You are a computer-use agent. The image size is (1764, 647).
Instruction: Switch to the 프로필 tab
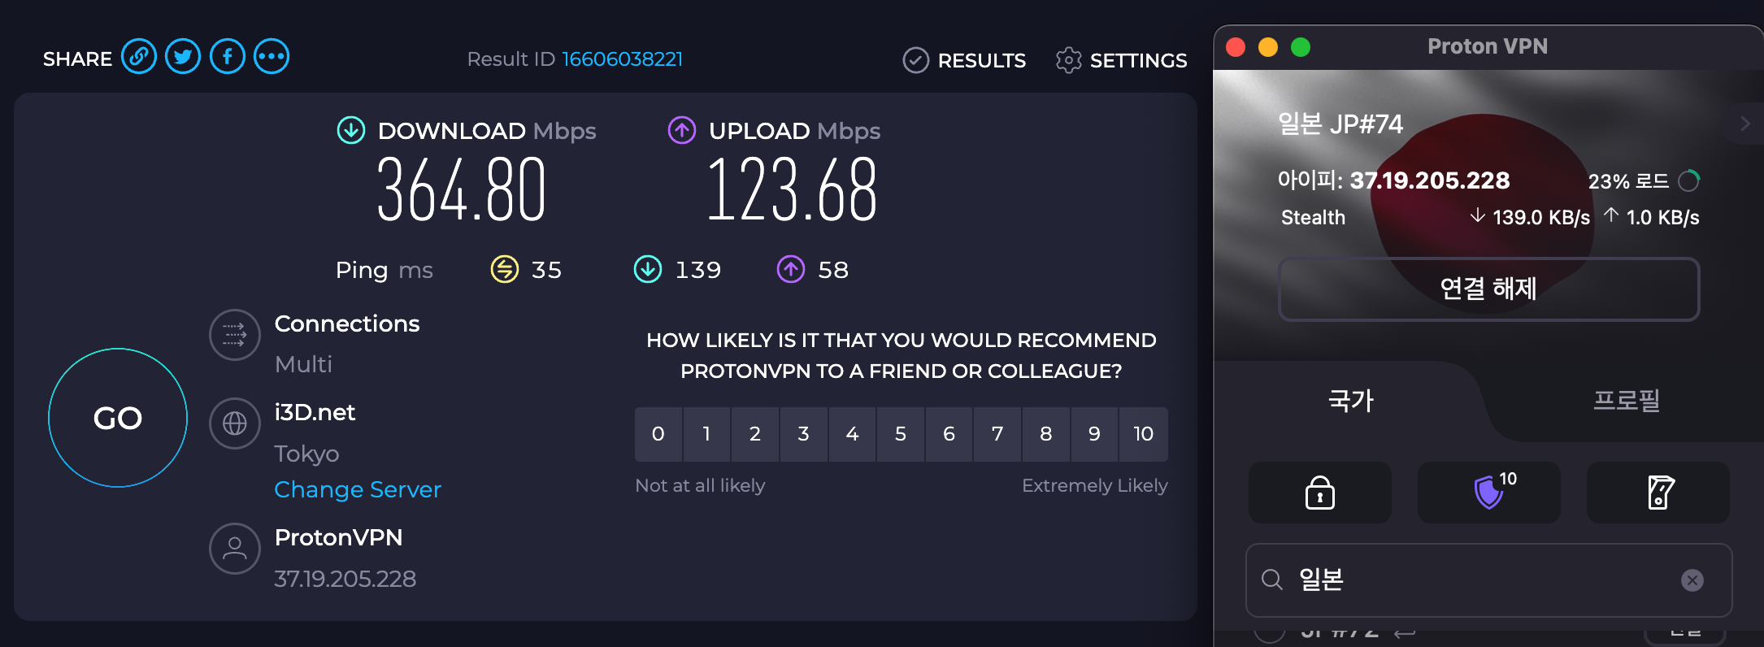click(x=1626, y=401)
